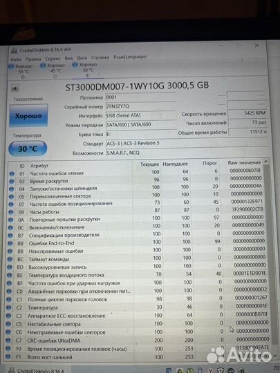Open the Правка menu
Screen dimensions: 280x373
[33, 59]
